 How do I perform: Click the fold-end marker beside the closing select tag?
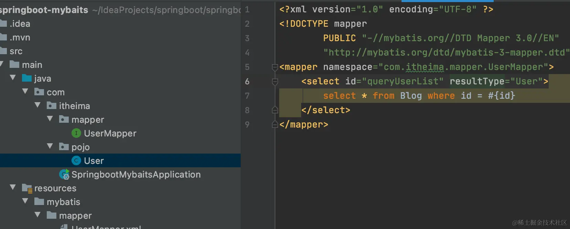tap(275, 110)
